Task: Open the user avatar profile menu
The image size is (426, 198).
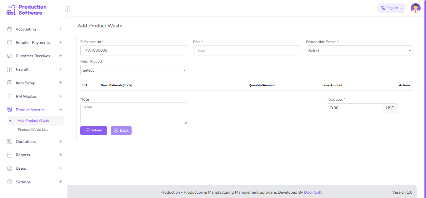Action: [415, 8]
